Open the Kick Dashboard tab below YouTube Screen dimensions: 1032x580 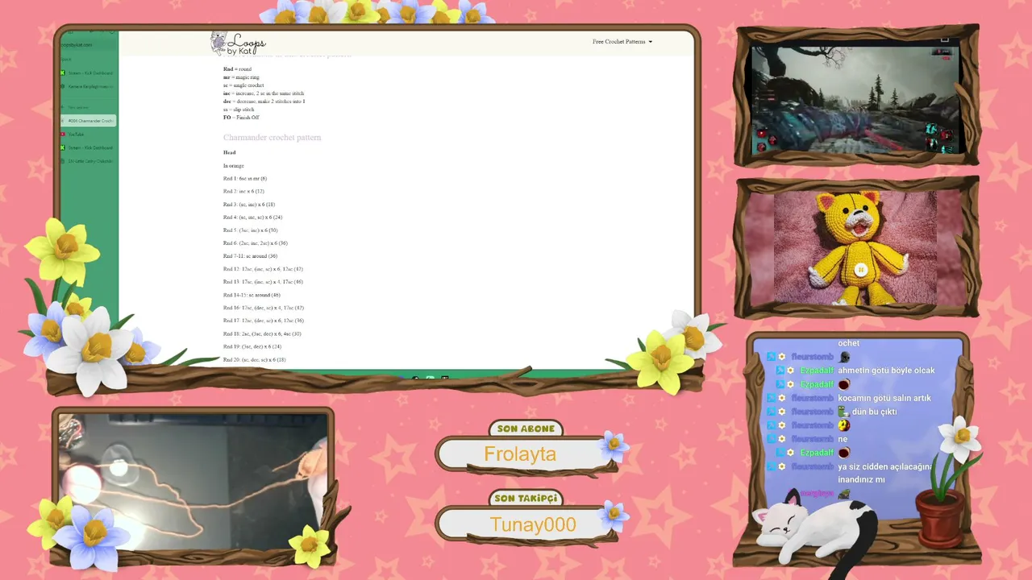88,148
